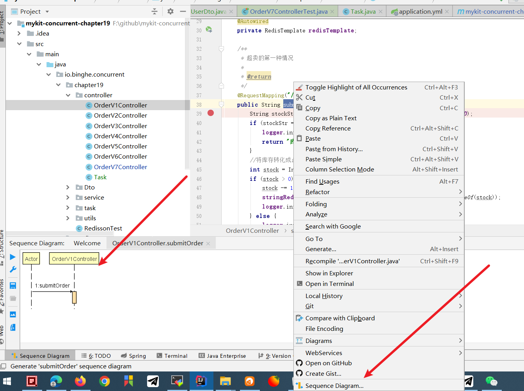Click the export image icon in diagram toolbar
The height and width of the screenshot is (391, 524).
coord(12,314)
